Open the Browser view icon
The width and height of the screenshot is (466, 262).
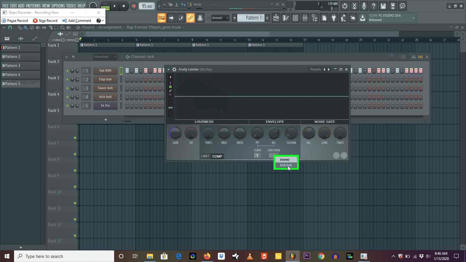click(315, 18)
